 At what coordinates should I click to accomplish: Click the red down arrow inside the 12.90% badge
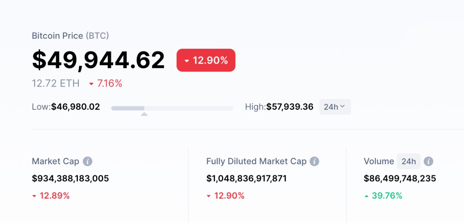coord(186,60)
